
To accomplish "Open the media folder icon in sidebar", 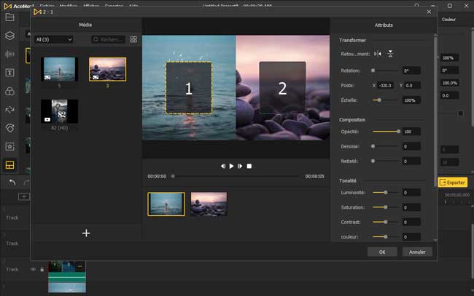I will 10,16.
